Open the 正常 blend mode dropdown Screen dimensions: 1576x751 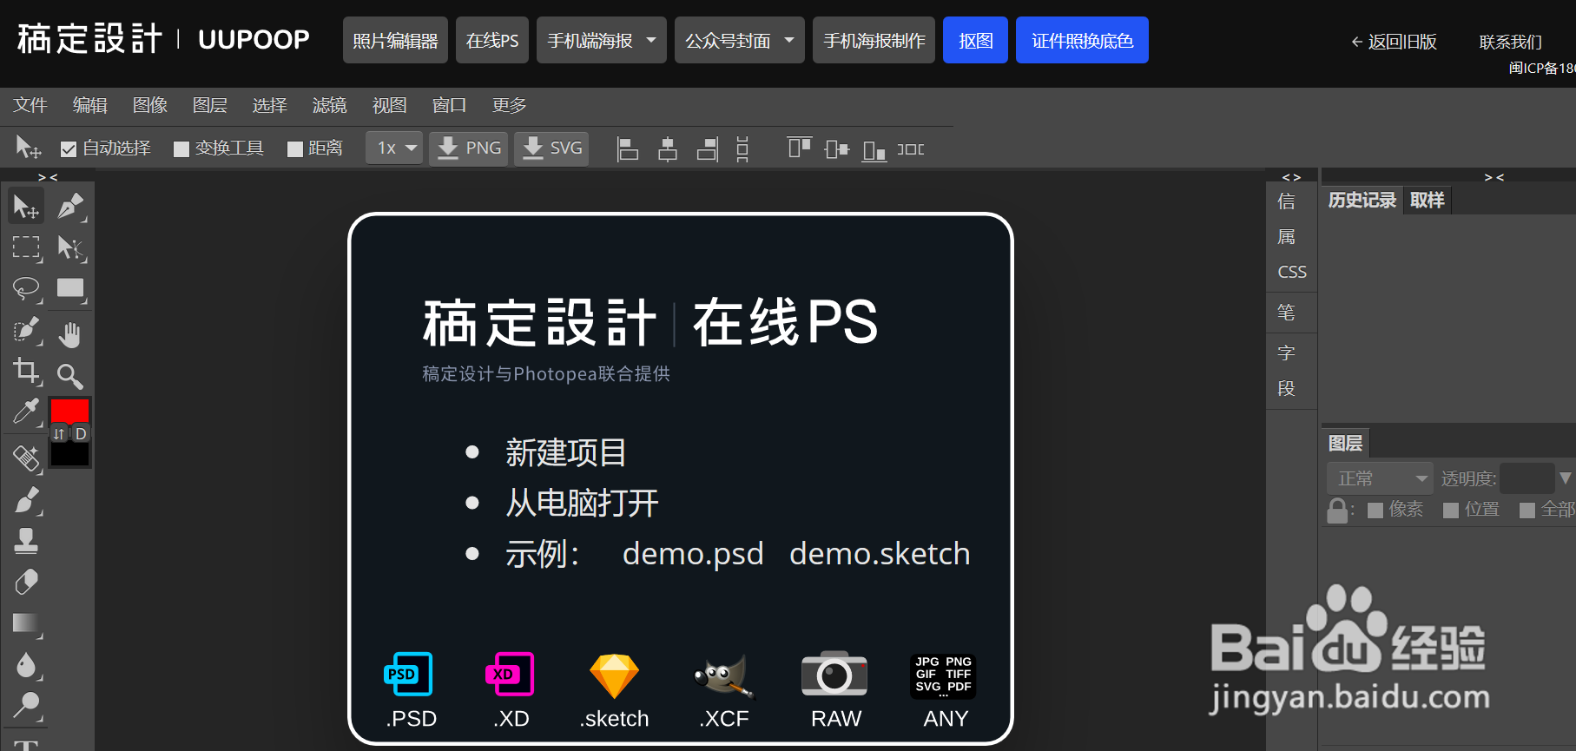[1380, 478]
